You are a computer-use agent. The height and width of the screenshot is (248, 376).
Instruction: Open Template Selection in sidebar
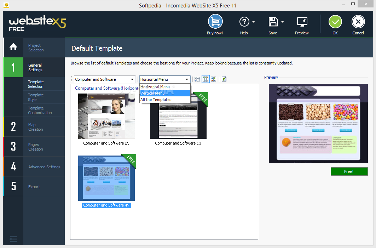click(x=44, y=84)
